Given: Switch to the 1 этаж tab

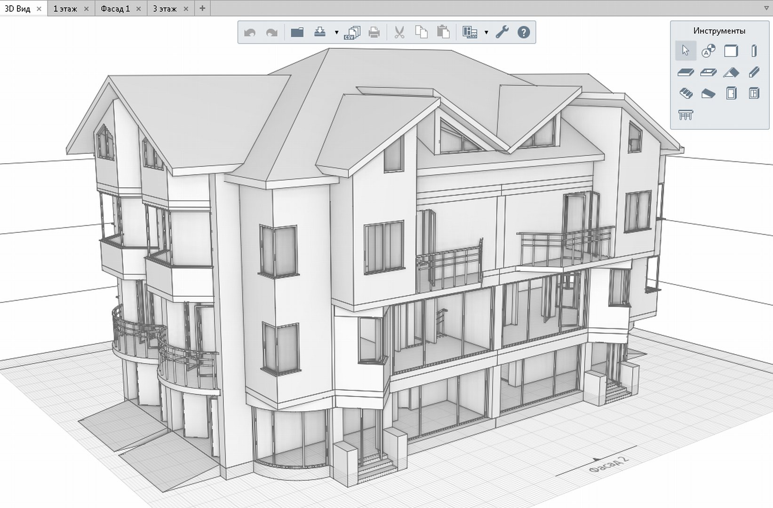Looking at the screenshot, I should [65, 8].
